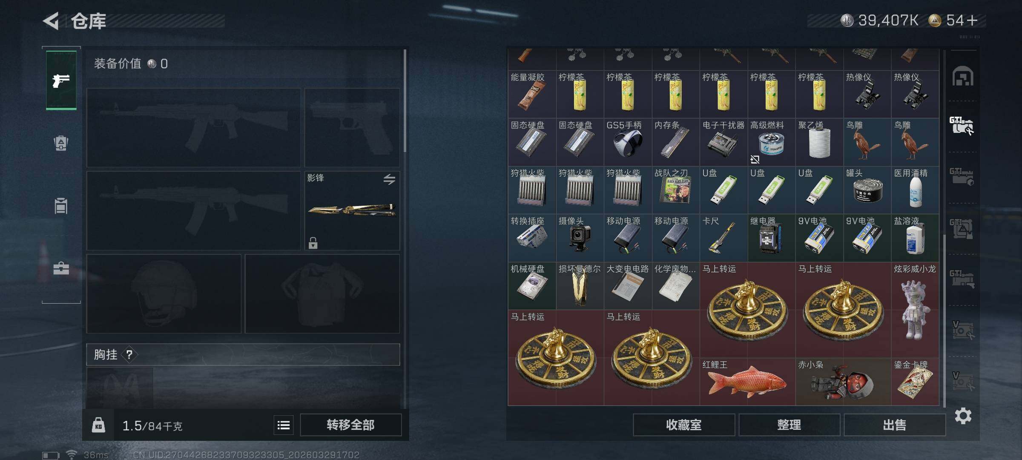The height and width of the screenshot is (460, 1022).
Task: Select the stash home icon in right sidebar
Action: pyautogui.click(x=963, y=76)
